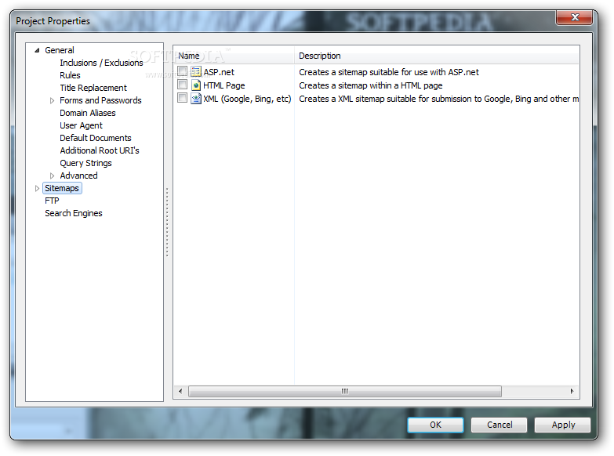Select the XML (Google, Bing, etc) row name

[247, 99]
